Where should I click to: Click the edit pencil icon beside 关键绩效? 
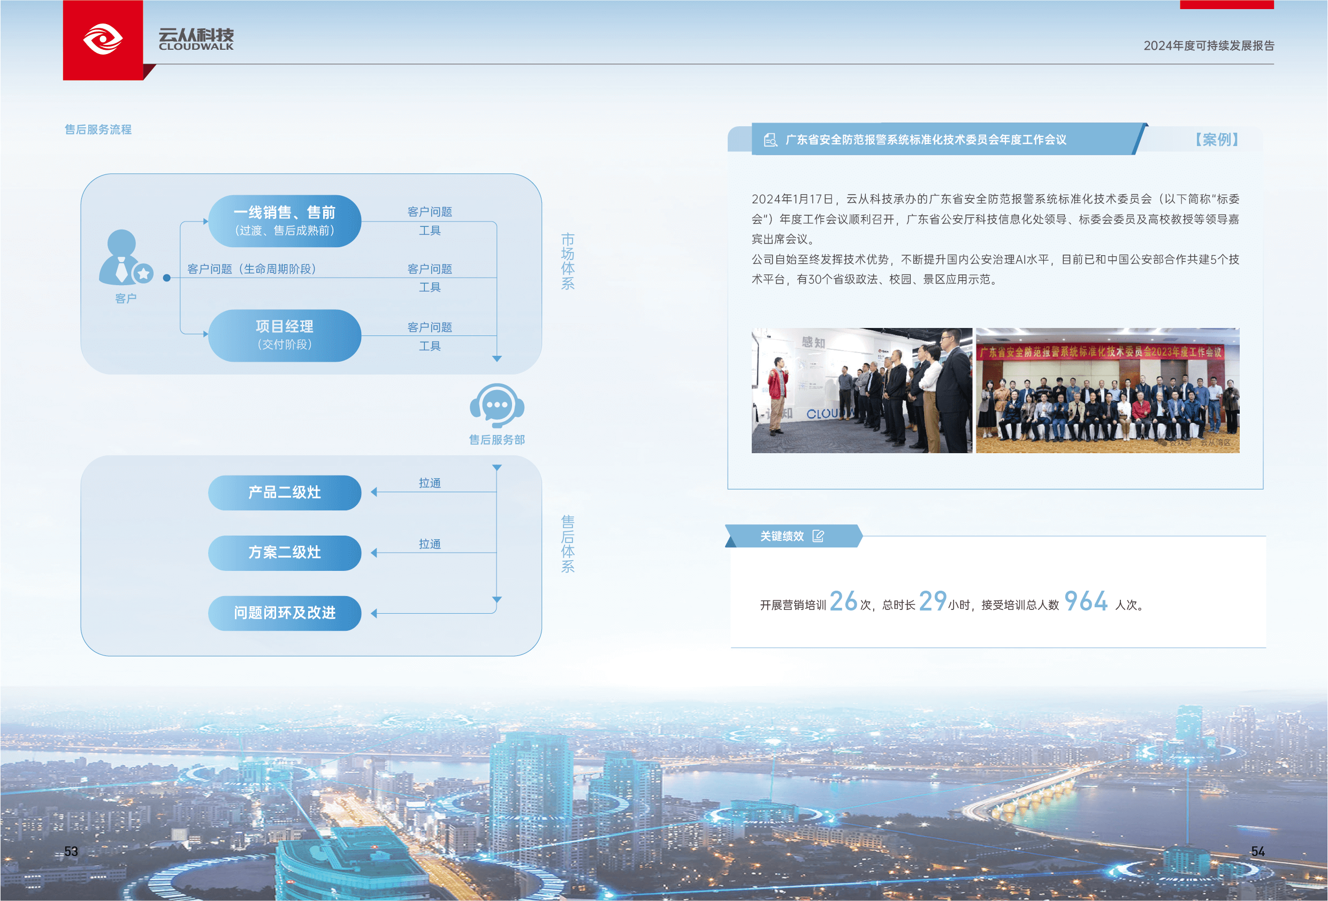[x=818, y=536]
